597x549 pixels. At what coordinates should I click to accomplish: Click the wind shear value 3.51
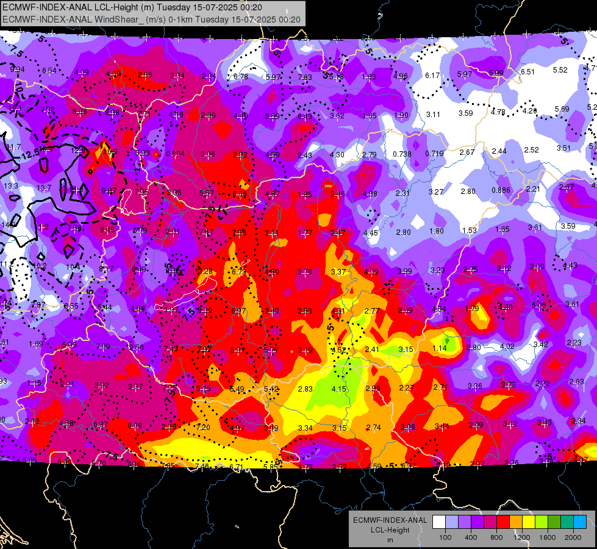pyautogui.click(x=564, y=148)
